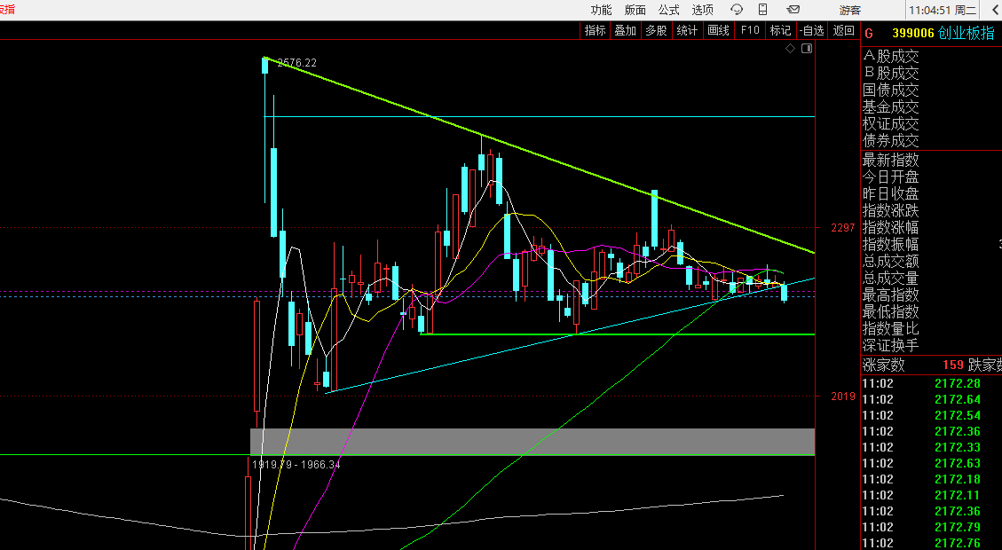This screenshot has height=550, width=1002.
Task: Click the 2019 price axis label
Action: pos(843,396)
